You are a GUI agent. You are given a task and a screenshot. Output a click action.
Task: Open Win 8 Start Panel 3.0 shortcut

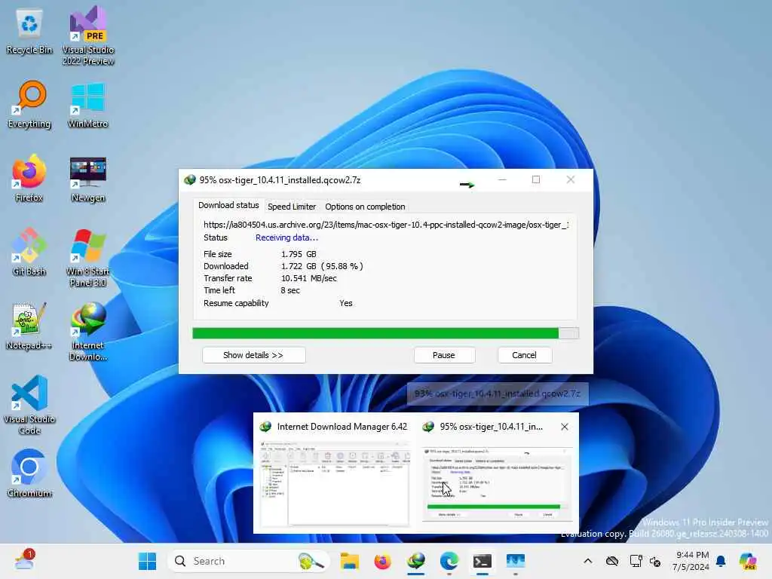[87, 258]
